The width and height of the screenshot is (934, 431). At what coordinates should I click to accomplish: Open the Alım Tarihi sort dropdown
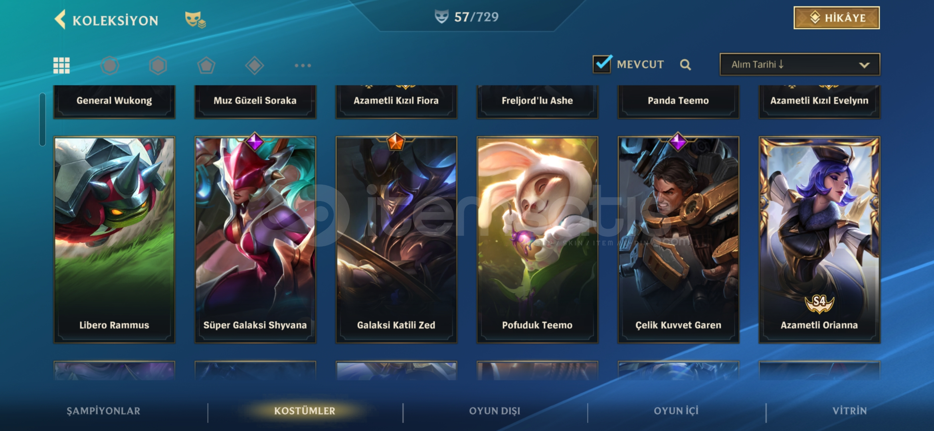[x=800, y=65]
